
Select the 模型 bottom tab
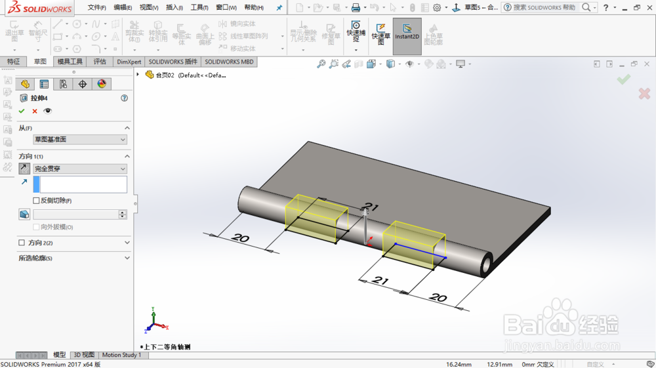[60, 355]
